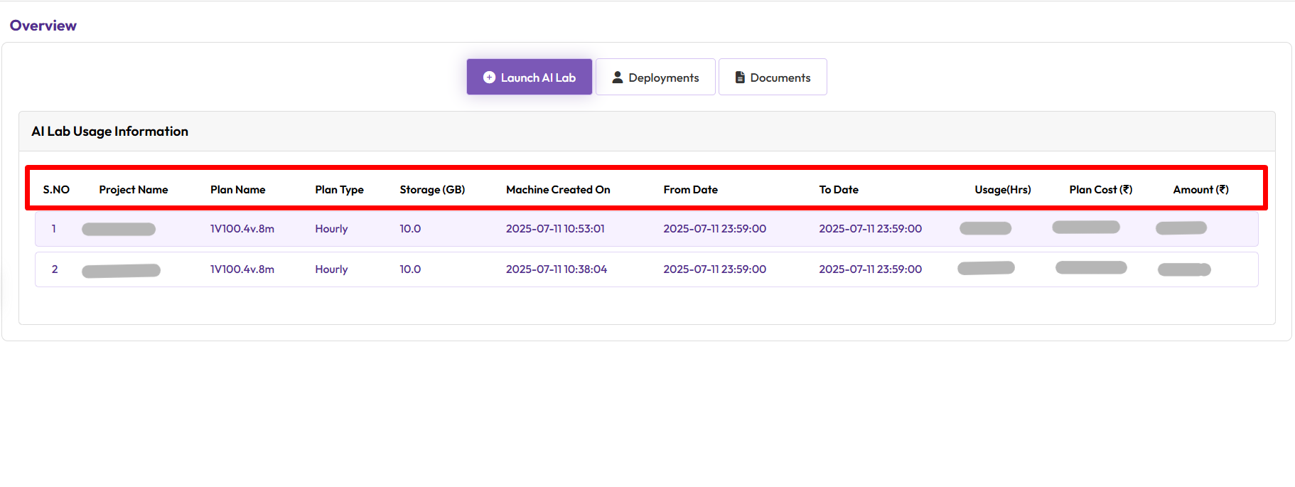Click the person icon beside Deployments
The height and width of the screenshot is (487, 1295).
pos(617,77)
